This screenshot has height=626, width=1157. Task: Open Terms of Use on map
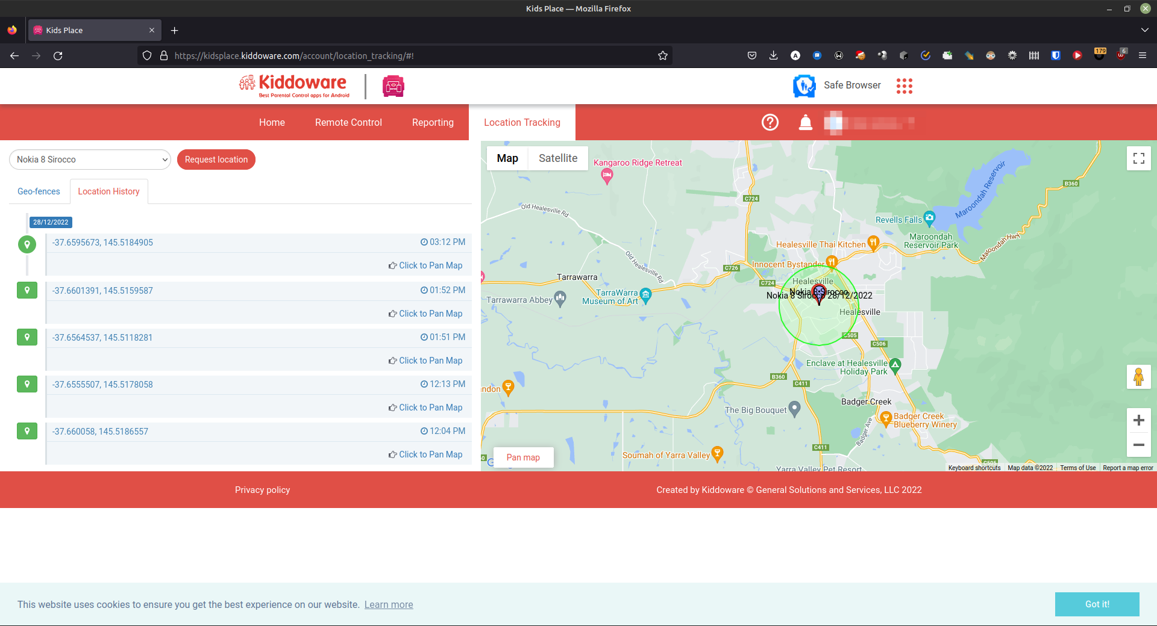click(x=1078, y=468)
